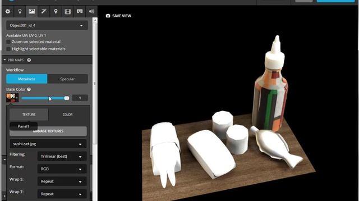Open the Format RGB dropdown
Screen dimensions: 359x201
pos(62,169)
